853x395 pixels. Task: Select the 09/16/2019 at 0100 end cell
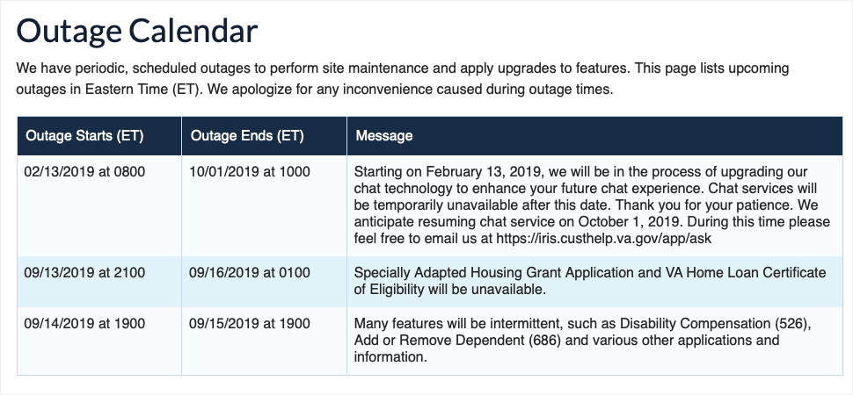(250, 273)
